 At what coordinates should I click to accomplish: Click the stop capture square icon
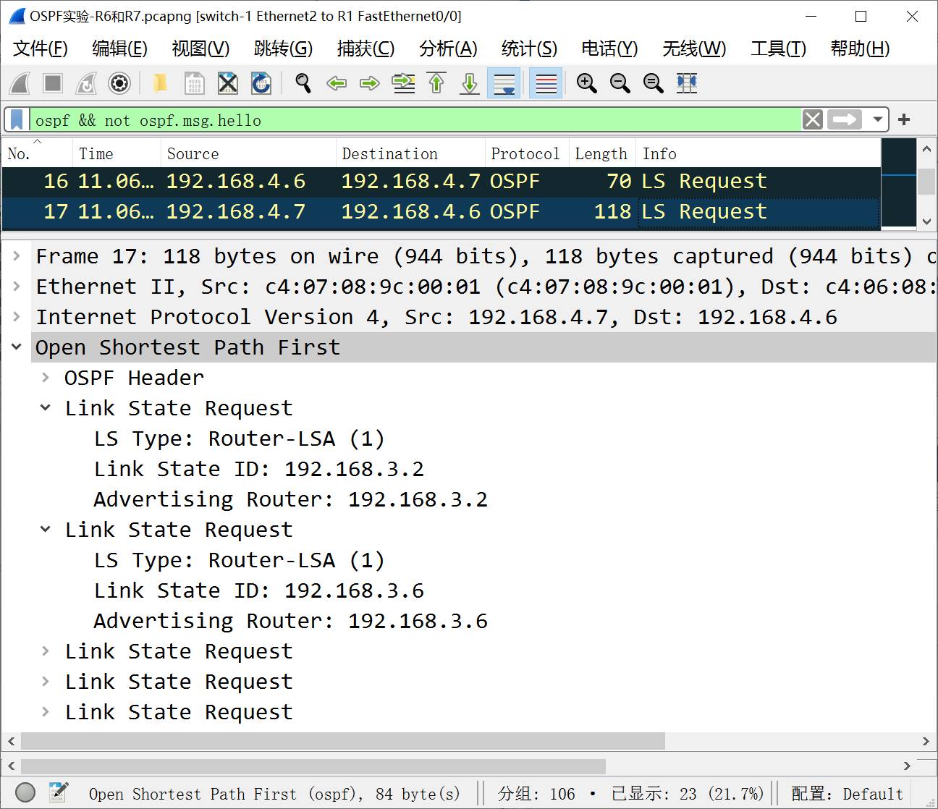pyautogui.click(x=53, y=83)
